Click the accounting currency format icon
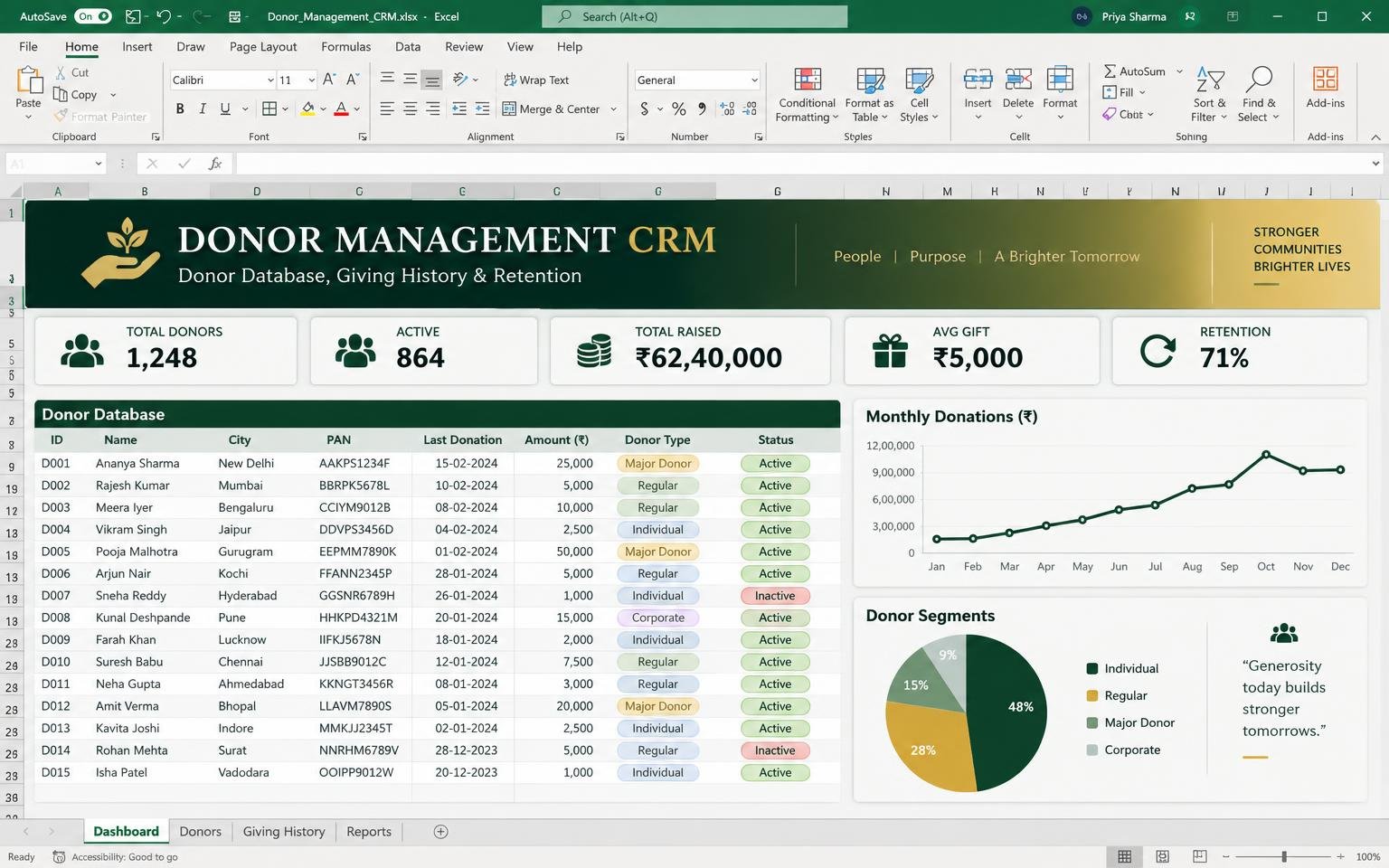Image resolution: width=1389 pixels, height=868 pixels. 644,108
